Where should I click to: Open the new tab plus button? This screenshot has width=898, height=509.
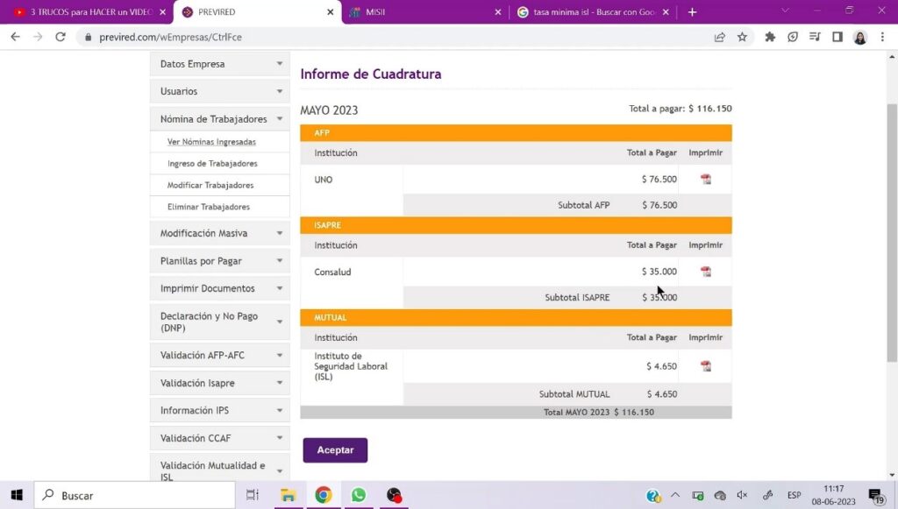[693, 12]
